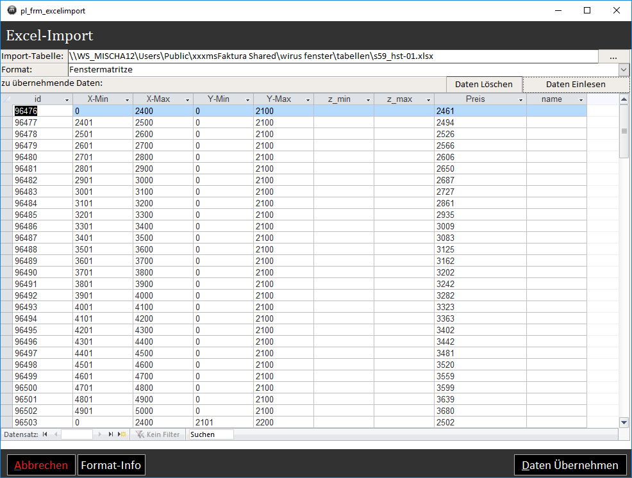
Task: Click the Daten Löschen button
Action: click(x=484, y=84)
